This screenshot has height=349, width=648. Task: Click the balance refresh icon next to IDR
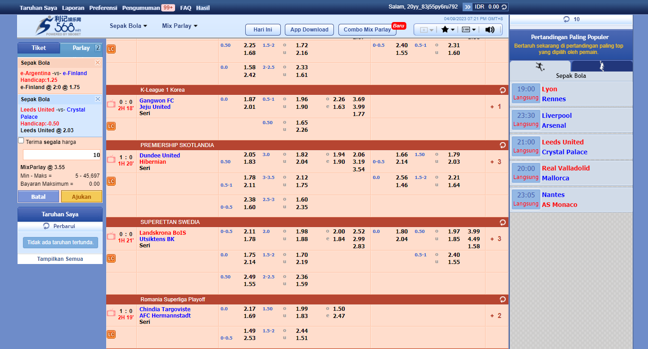504,7
